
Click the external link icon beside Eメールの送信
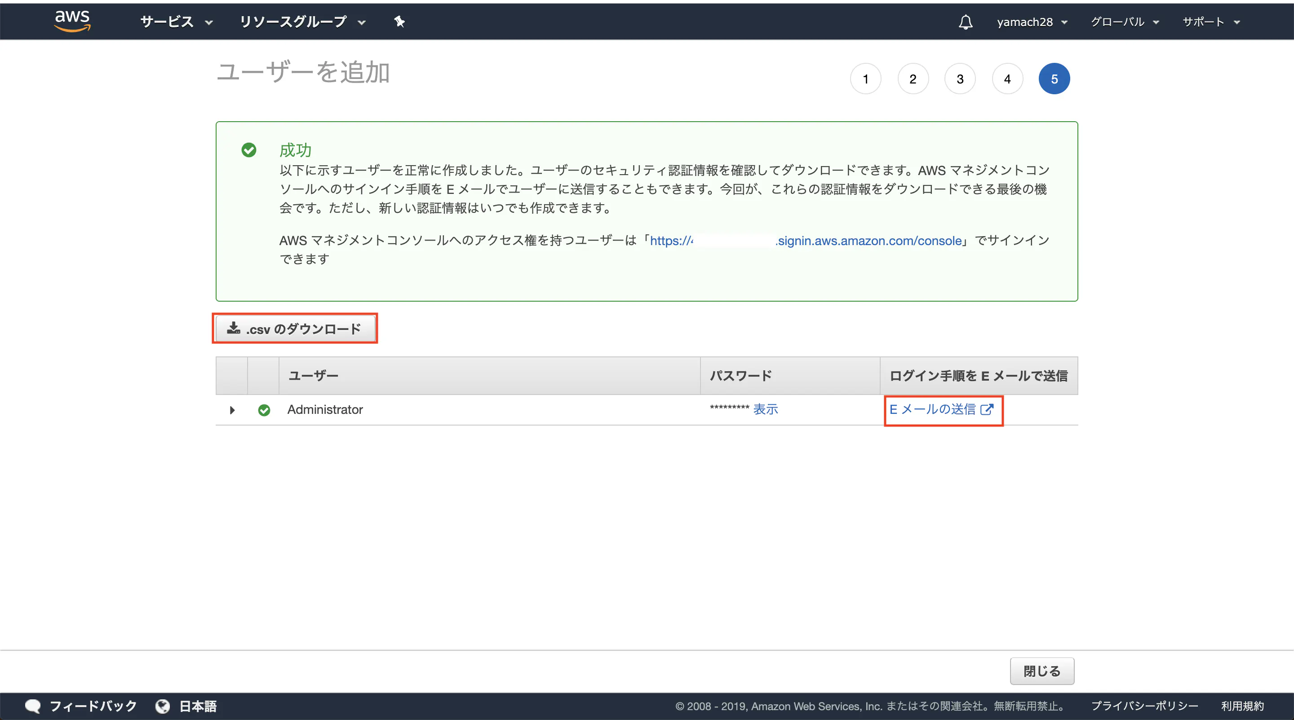[987, 409]
